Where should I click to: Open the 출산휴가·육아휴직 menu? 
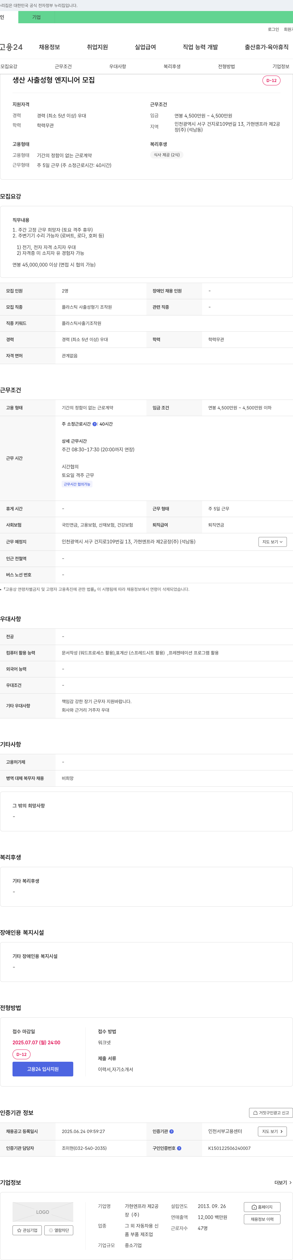click(266, 47)
